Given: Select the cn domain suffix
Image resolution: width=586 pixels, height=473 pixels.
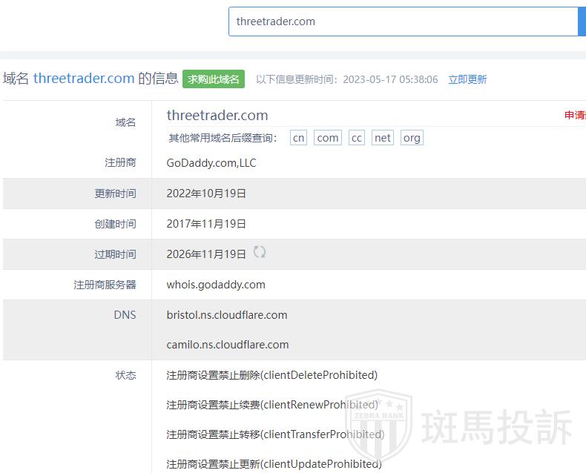Looking at the screenshot, I should tap(298, 138).
